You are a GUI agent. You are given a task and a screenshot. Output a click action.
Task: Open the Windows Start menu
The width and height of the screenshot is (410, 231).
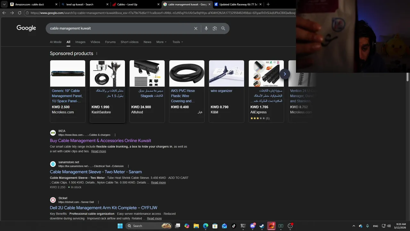[120, 226]
